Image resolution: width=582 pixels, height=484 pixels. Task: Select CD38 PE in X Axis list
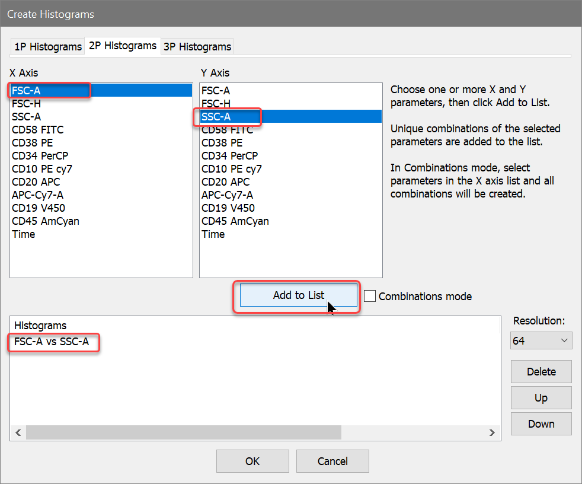(x=34, y=143)
